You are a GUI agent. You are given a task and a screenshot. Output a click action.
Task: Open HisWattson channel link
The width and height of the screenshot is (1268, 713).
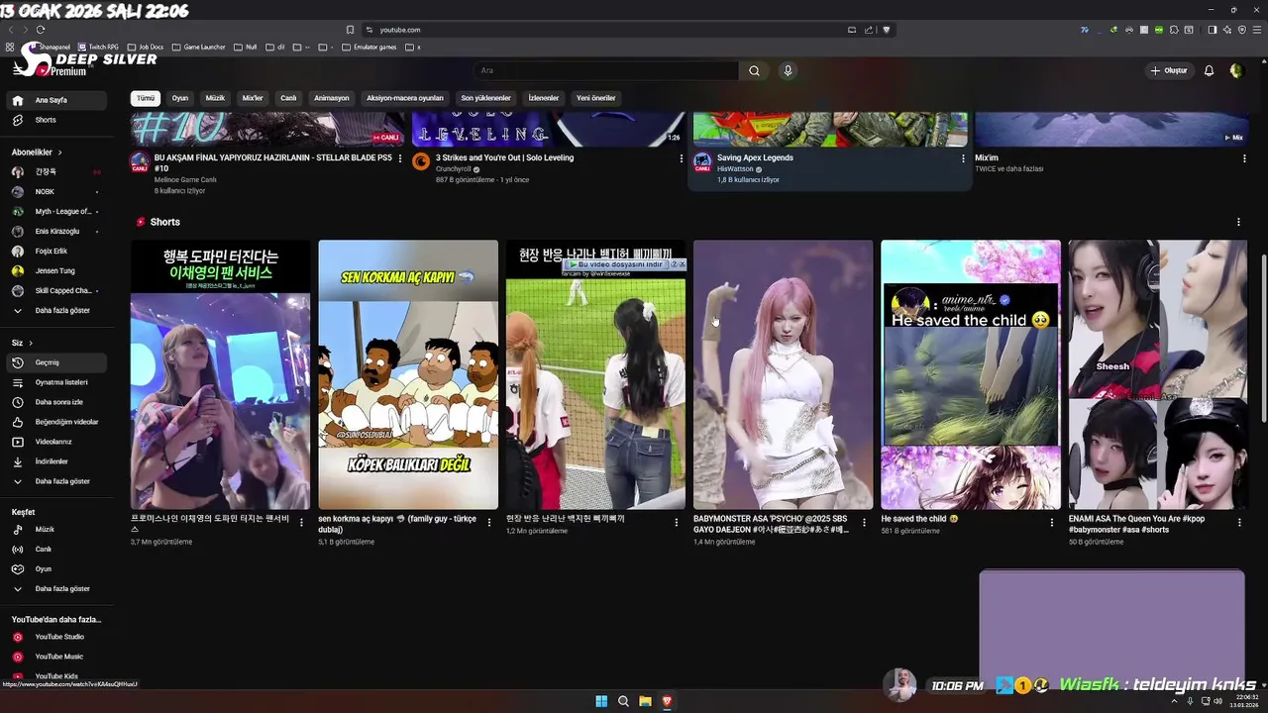[735, 169]
